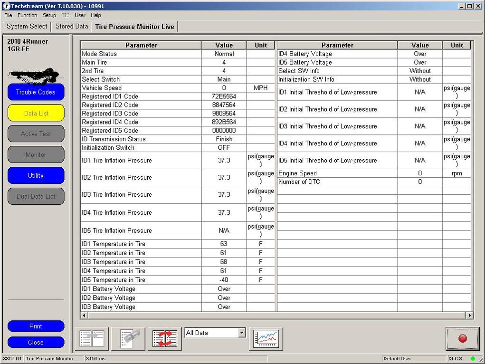Viewport: 485px width, 364px height.
Task: Switch to the System Select tab
Action: point(27,27)
